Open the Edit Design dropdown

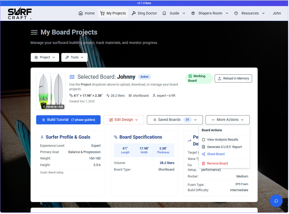tap(123, 120)
